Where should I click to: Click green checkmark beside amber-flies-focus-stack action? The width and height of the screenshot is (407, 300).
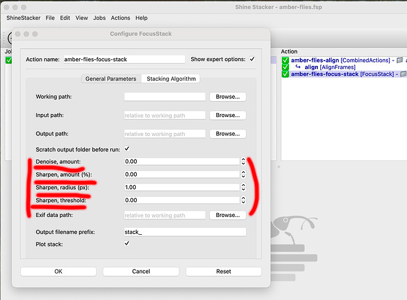coord(285,74)
